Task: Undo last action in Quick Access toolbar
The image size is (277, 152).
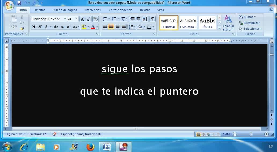Action: (x=25, y=3)
